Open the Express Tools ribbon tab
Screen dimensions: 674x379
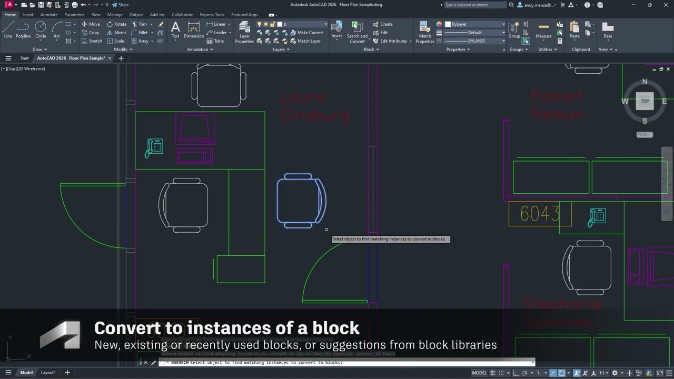pyautogui.click(x=212, y=15)
